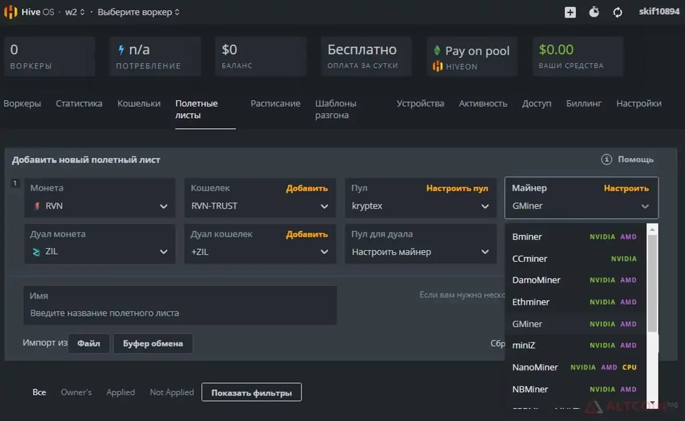Open the Кошельки tab
Screen dimensions: 685x421
pos(139,103)
